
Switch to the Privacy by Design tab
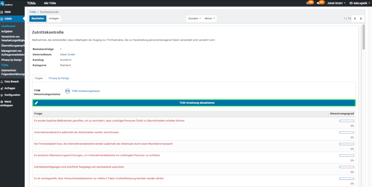point(59,78)
